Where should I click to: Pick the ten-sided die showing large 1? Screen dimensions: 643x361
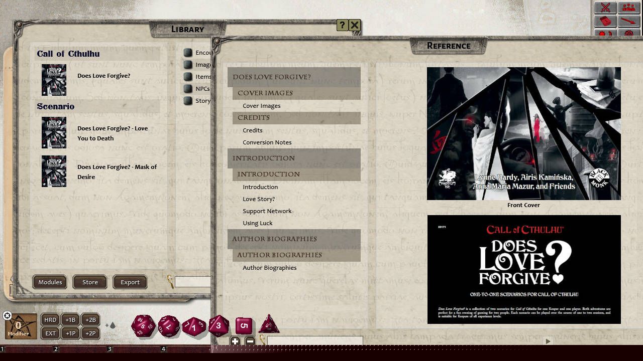click(194, 327)
